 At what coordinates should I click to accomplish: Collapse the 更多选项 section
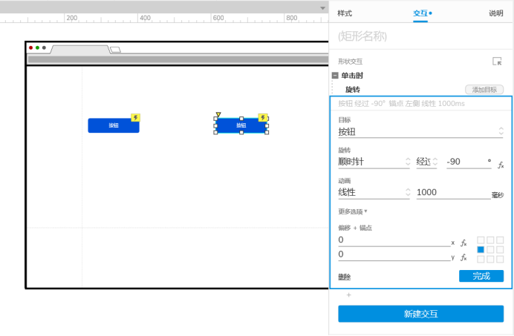352,211
